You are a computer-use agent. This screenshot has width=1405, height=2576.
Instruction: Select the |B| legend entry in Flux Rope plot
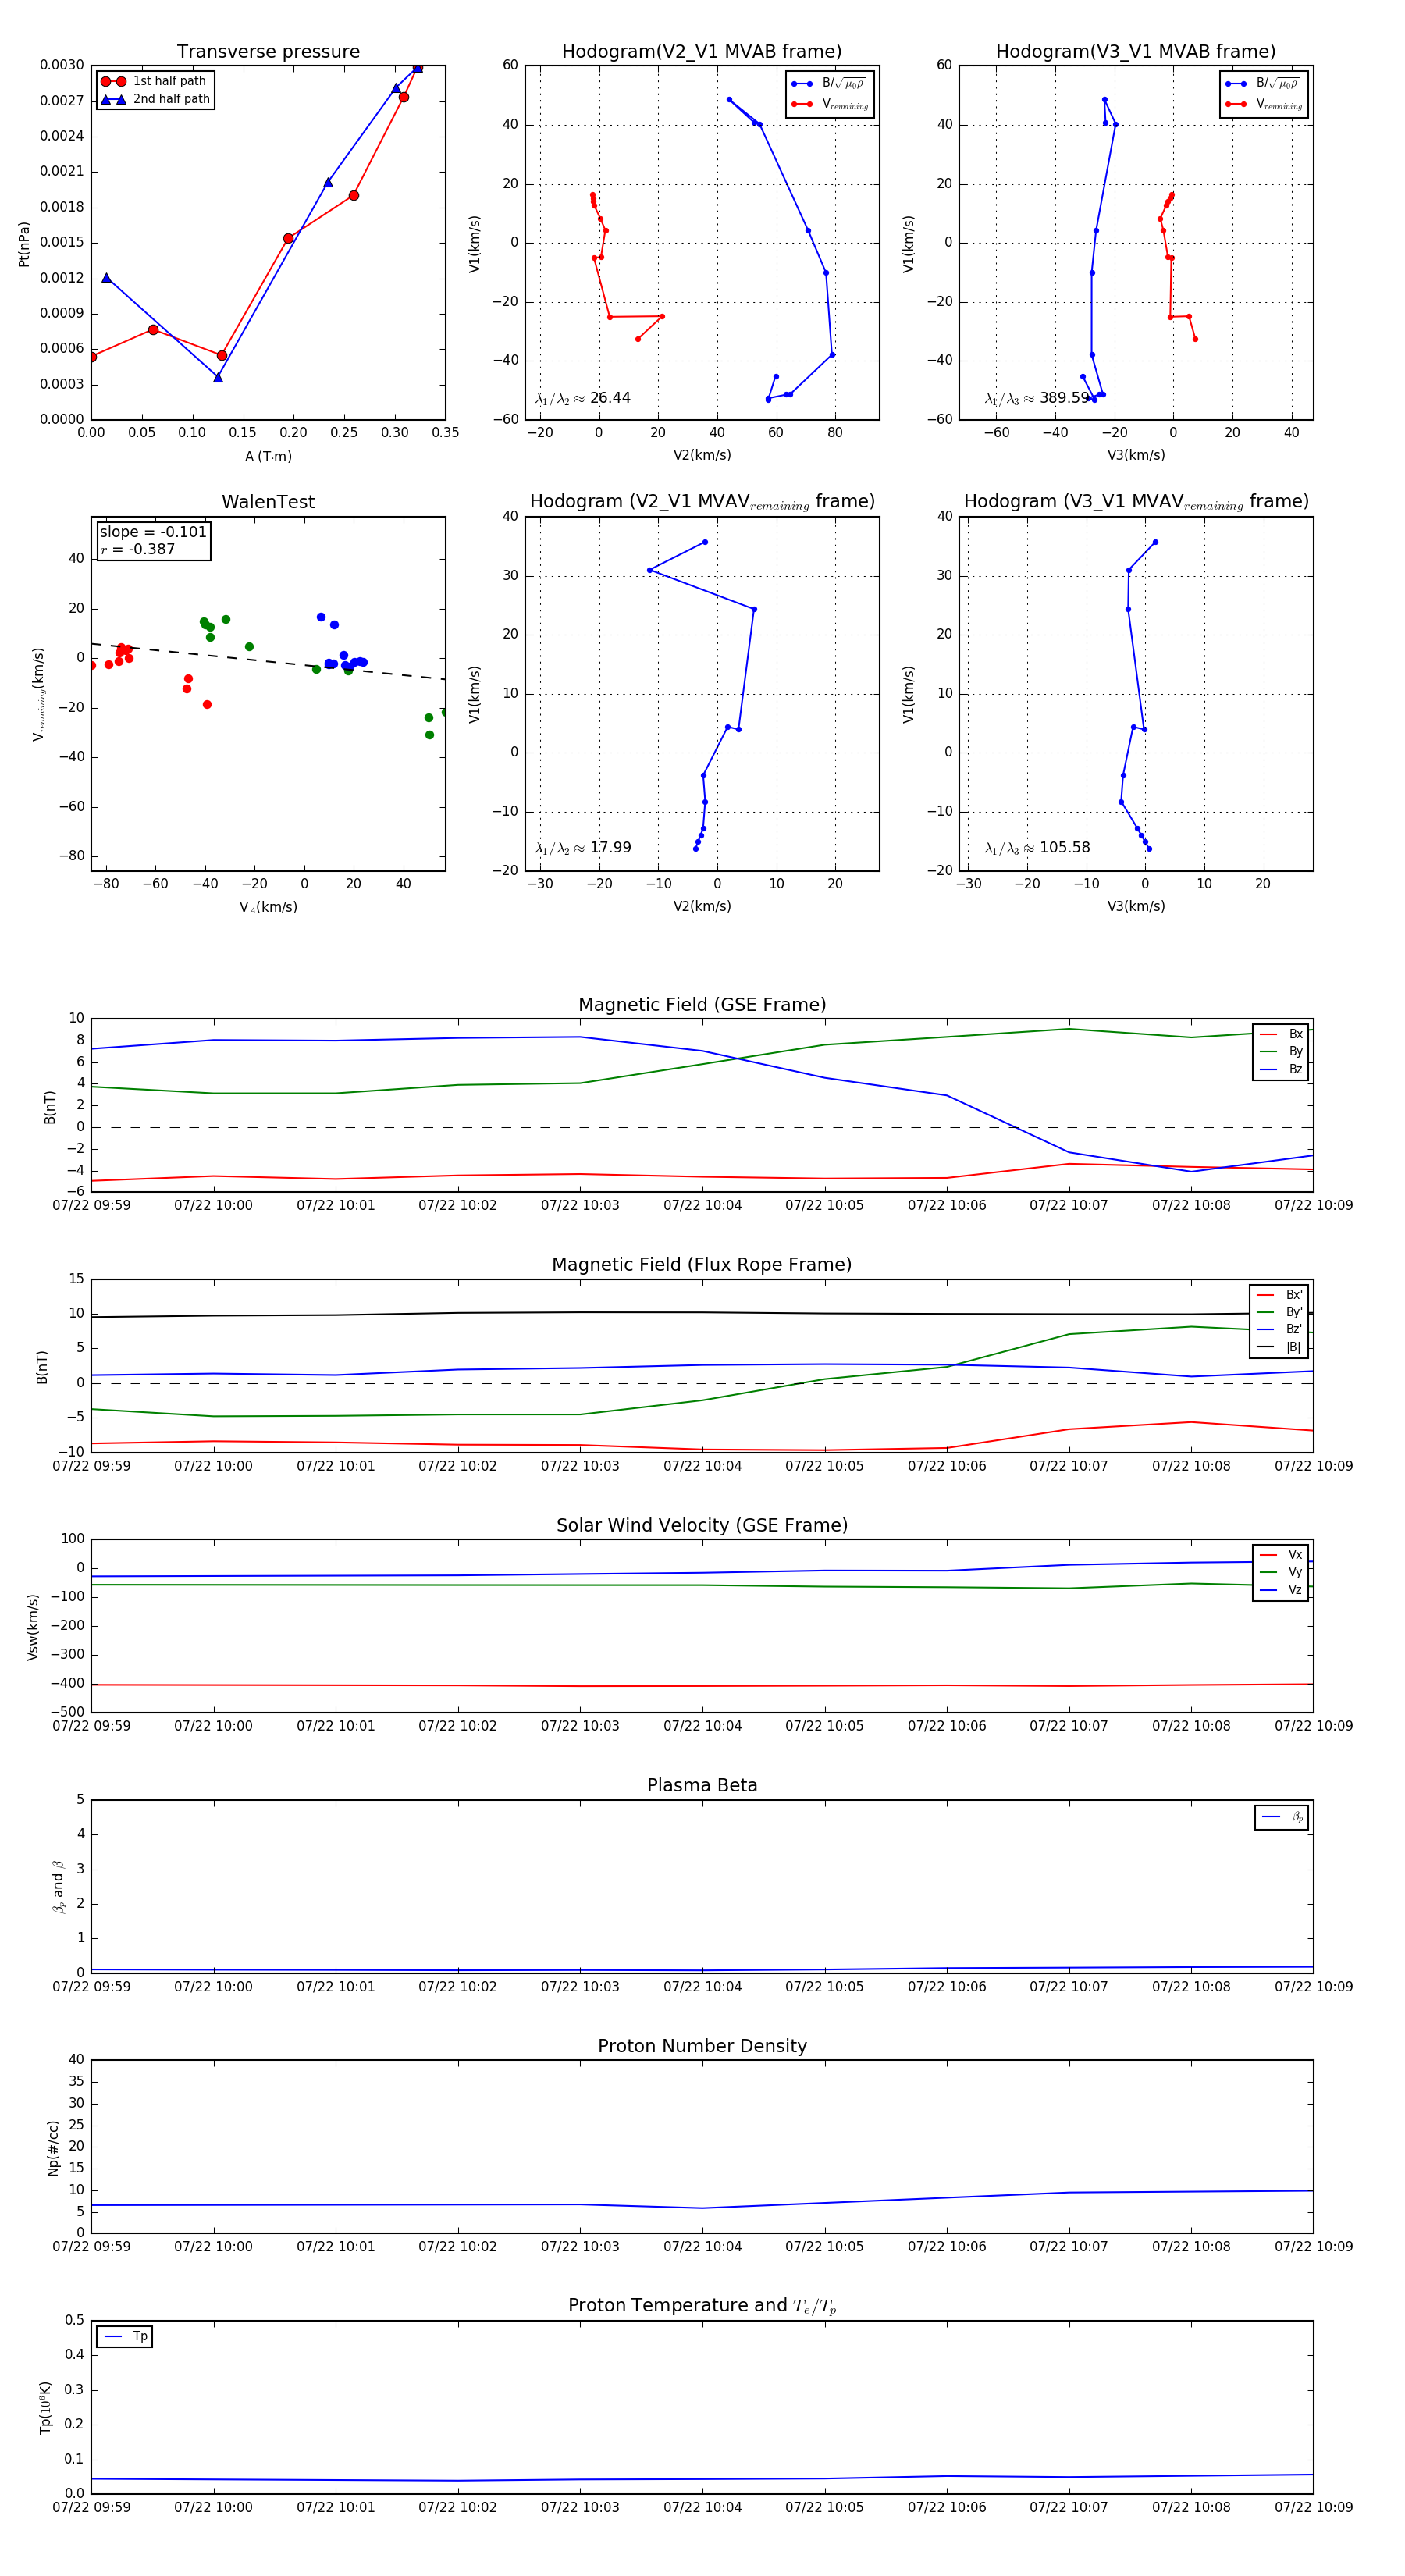click(1279, 1347)
